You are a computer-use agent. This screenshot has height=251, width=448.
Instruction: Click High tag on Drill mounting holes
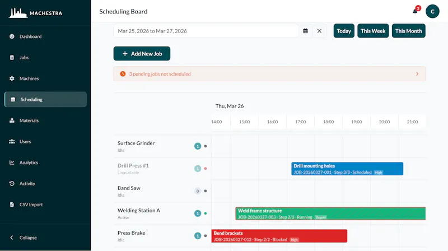tap(379, 173)
